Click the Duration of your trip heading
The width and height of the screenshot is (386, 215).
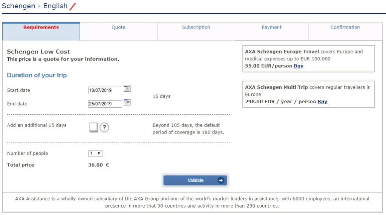pyautogui.click(x=37, y=75)
